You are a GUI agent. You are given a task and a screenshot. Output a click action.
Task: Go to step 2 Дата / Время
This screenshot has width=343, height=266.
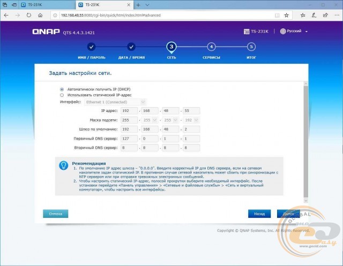131,47
